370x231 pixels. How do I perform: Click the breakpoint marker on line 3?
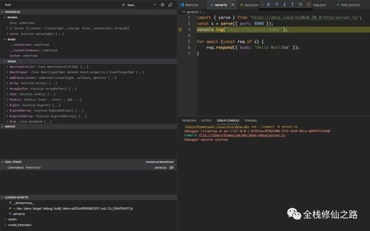[180, 30]
